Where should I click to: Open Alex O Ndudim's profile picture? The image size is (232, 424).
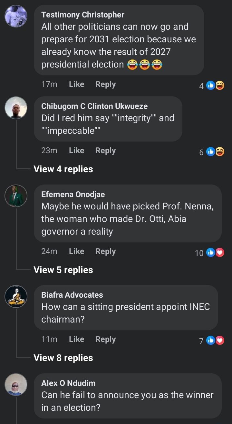pyautogui.click(x=16, y=385)
